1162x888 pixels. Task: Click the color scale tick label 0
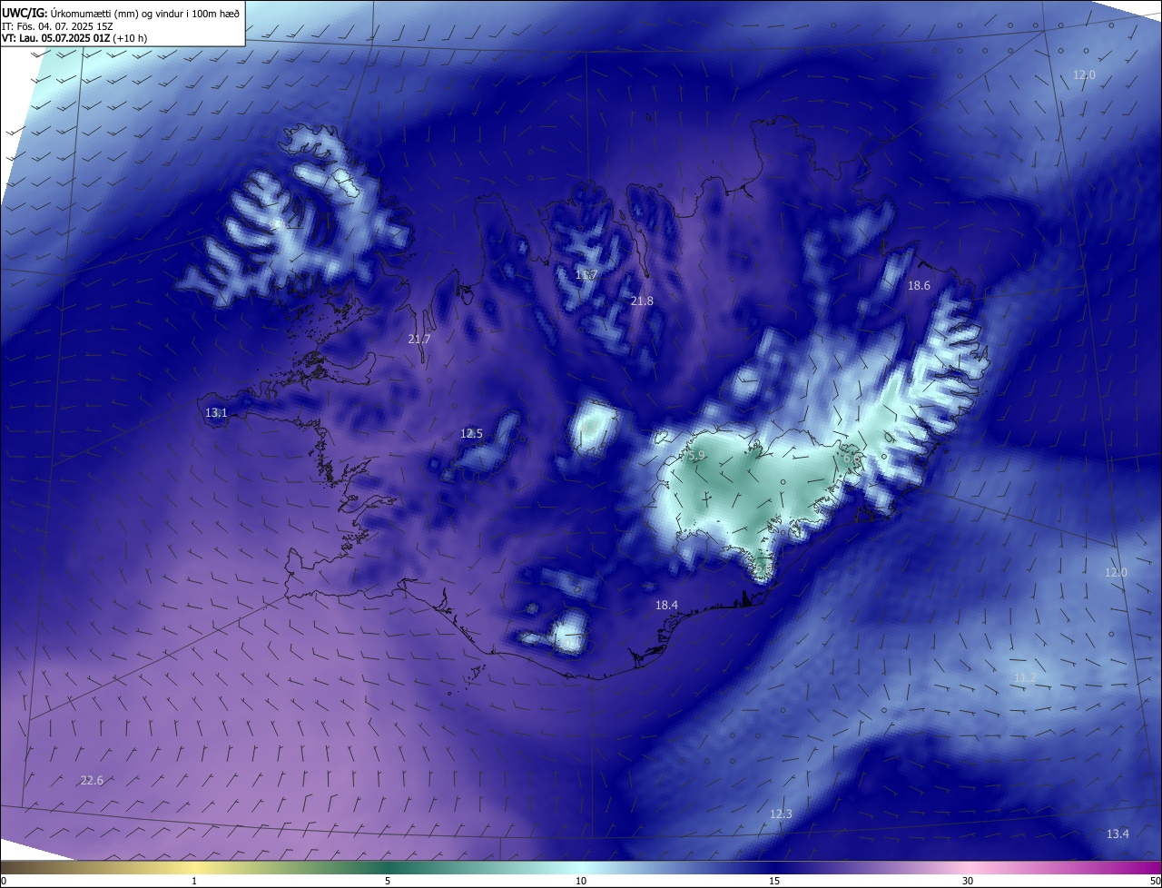[x=4, y=881]
